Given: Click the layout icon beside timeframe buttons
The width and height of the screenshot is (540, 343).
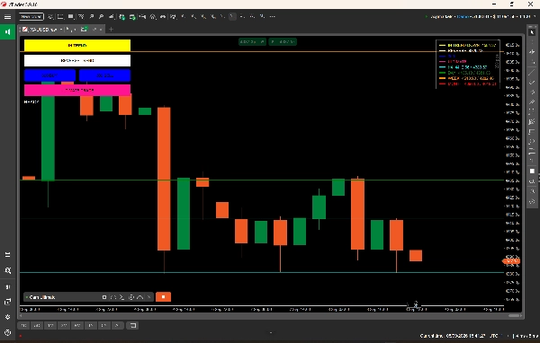Looking at the screenshot, I should [132, 325].
